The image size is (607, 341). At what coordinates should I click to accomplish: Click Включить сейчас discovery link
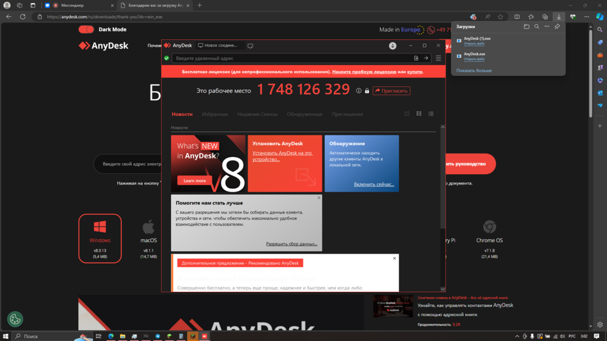click(373, 184)
